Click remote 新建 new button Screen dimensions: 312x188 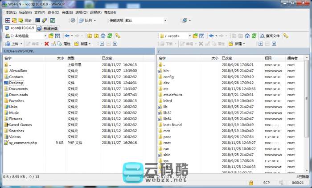pyautogui.click(x=235, y=44)
